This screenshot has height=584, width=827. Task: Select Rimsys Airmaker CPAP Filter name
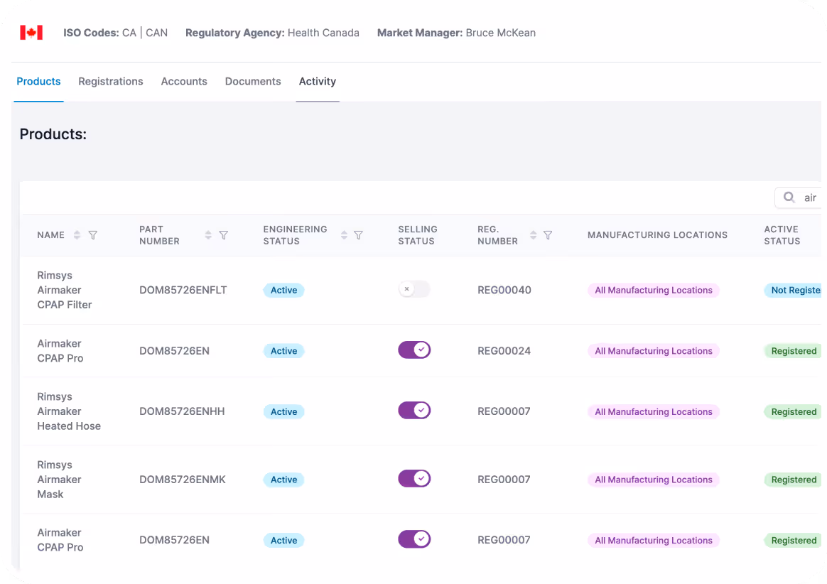(65, 290)
